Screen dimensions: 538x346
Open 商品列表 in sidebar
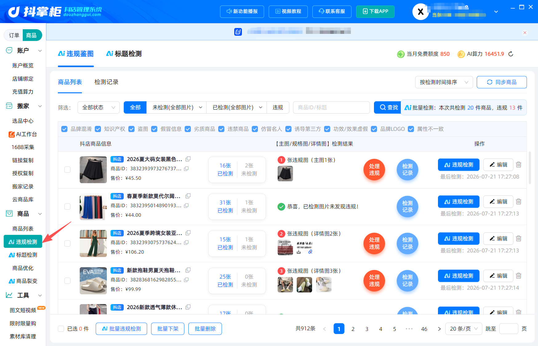(x=23, y=229)
